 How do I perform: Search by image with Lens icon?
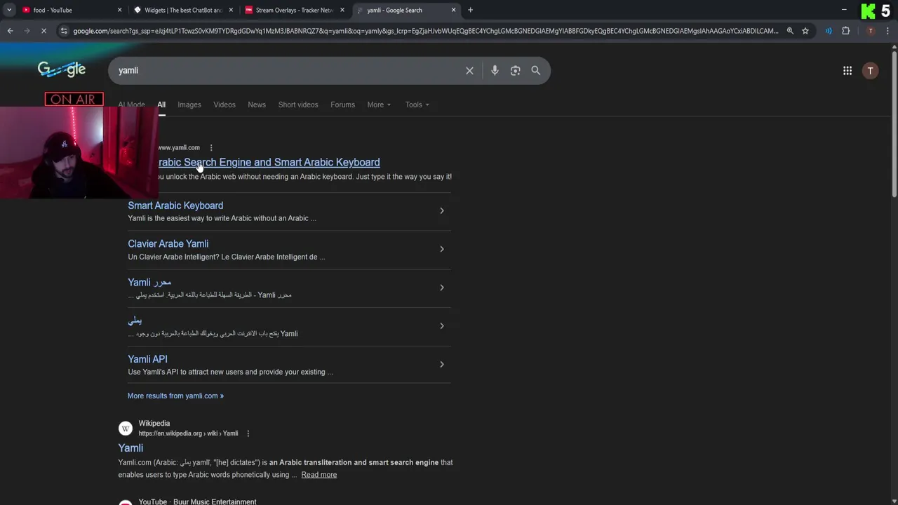point(515,70)
